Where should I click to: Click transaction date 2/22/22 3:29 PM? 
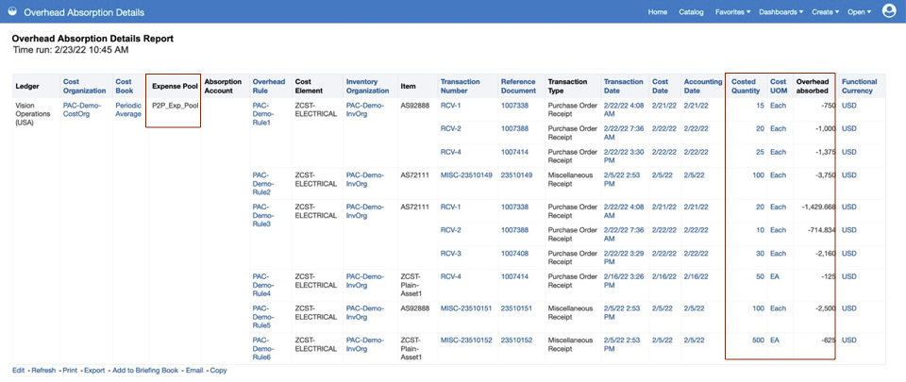(x=623, y=257)
